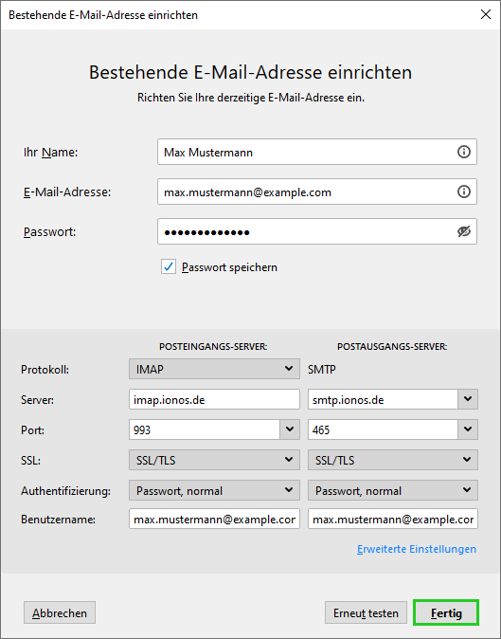
Task: Click the Erweiterte Einstellungen link
Action: (x=417, y=549)
